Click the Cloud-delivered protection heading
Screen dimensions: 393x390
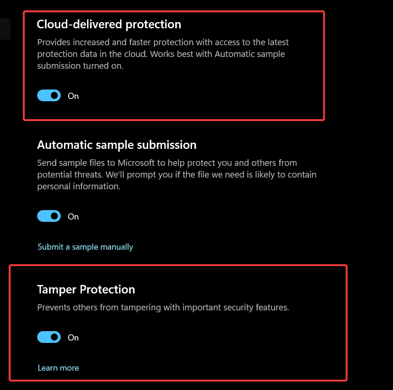[x=109, y=24]
